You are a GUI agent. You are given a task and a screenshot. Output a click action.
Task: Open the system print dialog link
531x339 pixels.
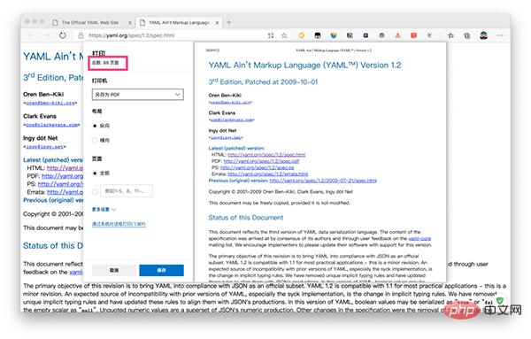119,224
